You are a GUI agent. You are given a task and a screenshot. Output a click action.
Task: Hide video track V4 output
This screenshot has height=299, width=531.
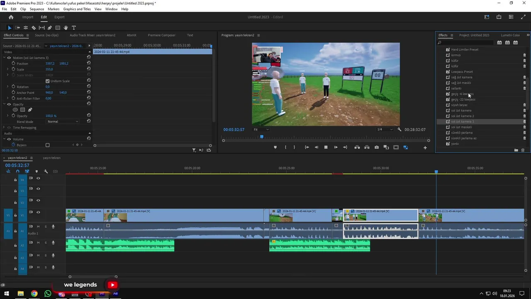pos(38,178)
